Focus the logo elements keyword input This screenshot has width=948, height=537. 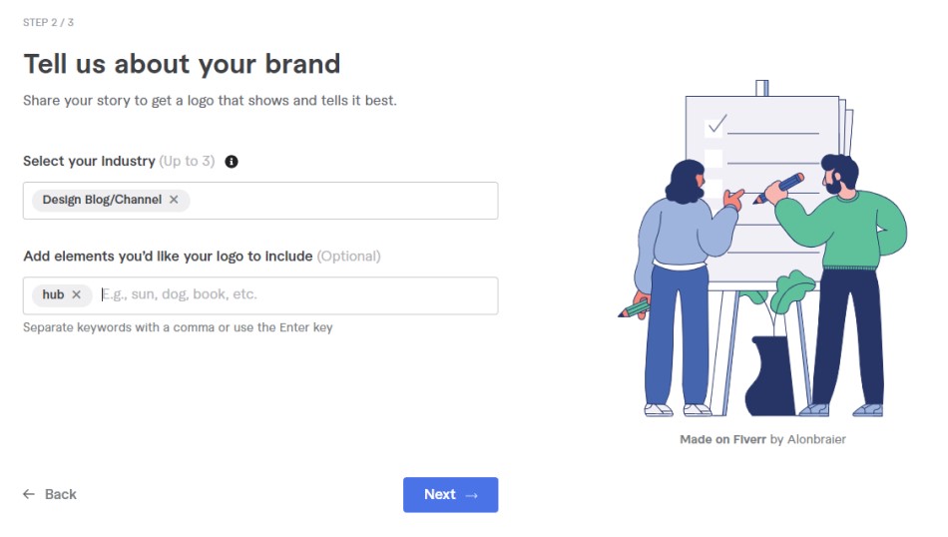pos(296,294)
